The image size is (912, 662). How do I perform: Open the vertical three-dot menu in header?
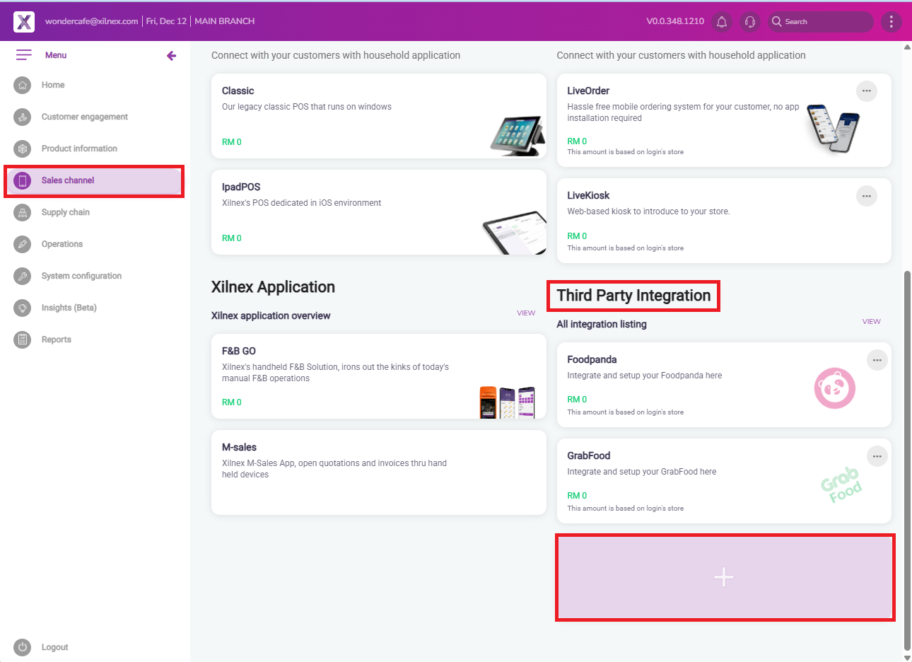click(891, 22)
